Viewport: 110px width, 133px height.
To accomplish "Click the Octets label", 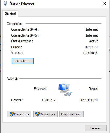I will click(x=17, y=100).
